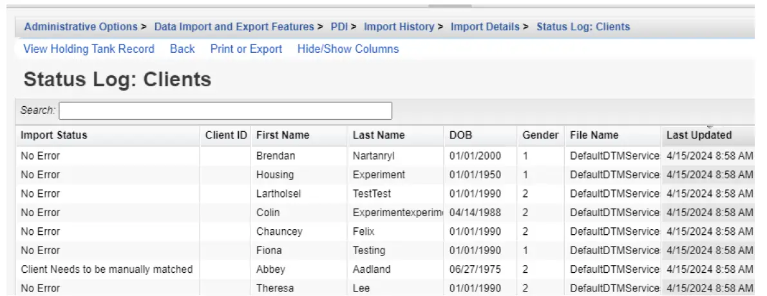Click the Experiment last name cell
The height and width of the screenshot is (296, 767).
click(396, 175)
